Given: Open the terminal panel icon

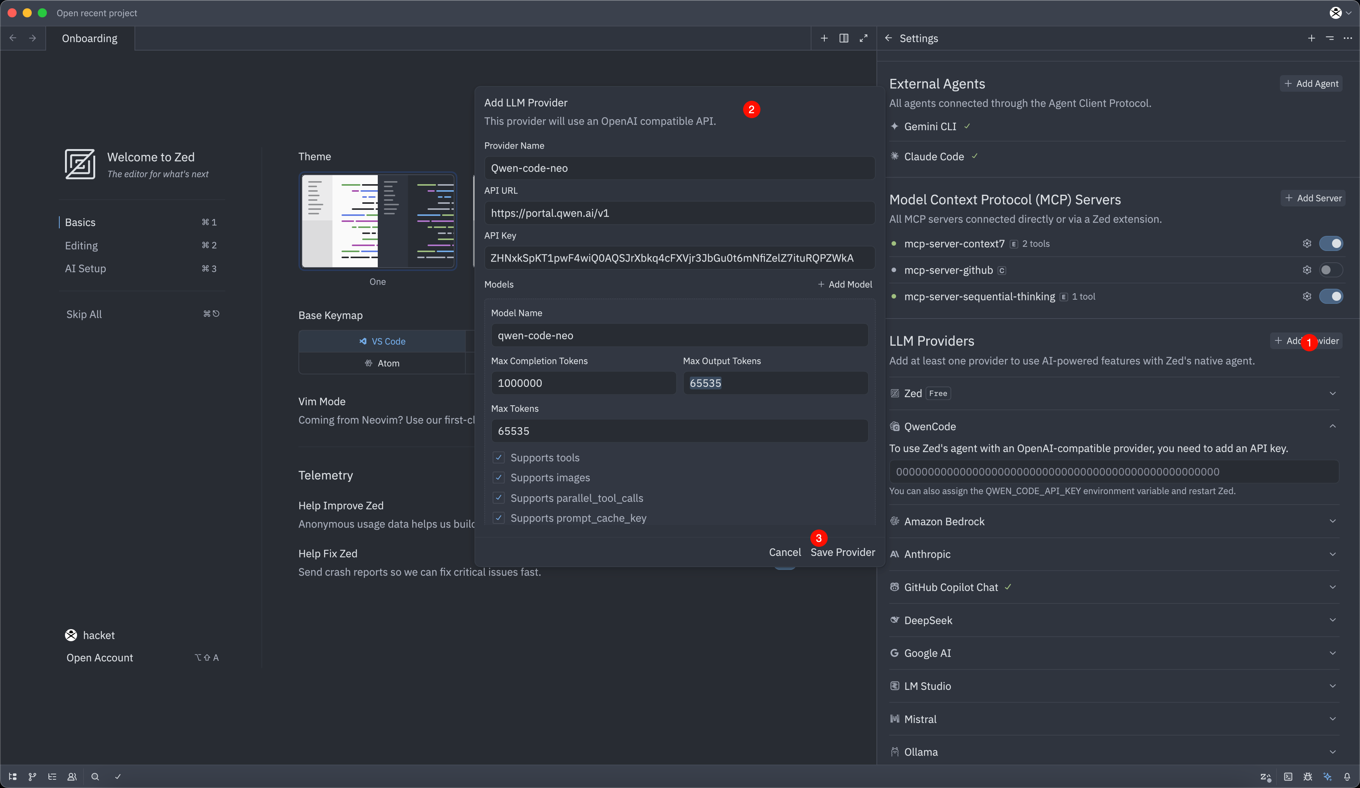Looking at the screenshot, I should click(x=1288, y=777).
